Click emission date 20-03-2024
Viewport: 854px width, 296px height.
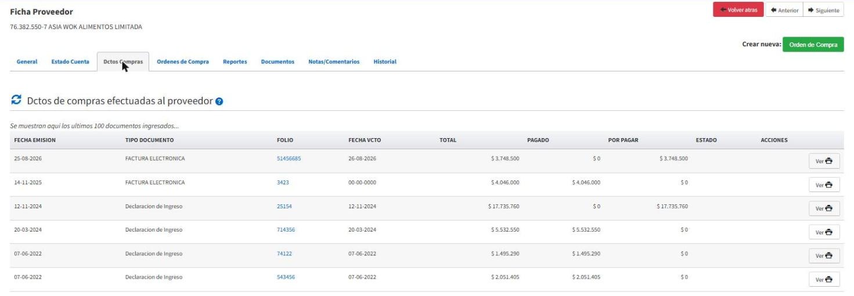coord(28,230)
